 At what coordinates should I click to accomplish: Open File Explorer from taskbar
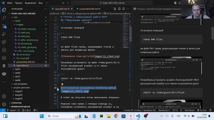[x=109, y=116]
